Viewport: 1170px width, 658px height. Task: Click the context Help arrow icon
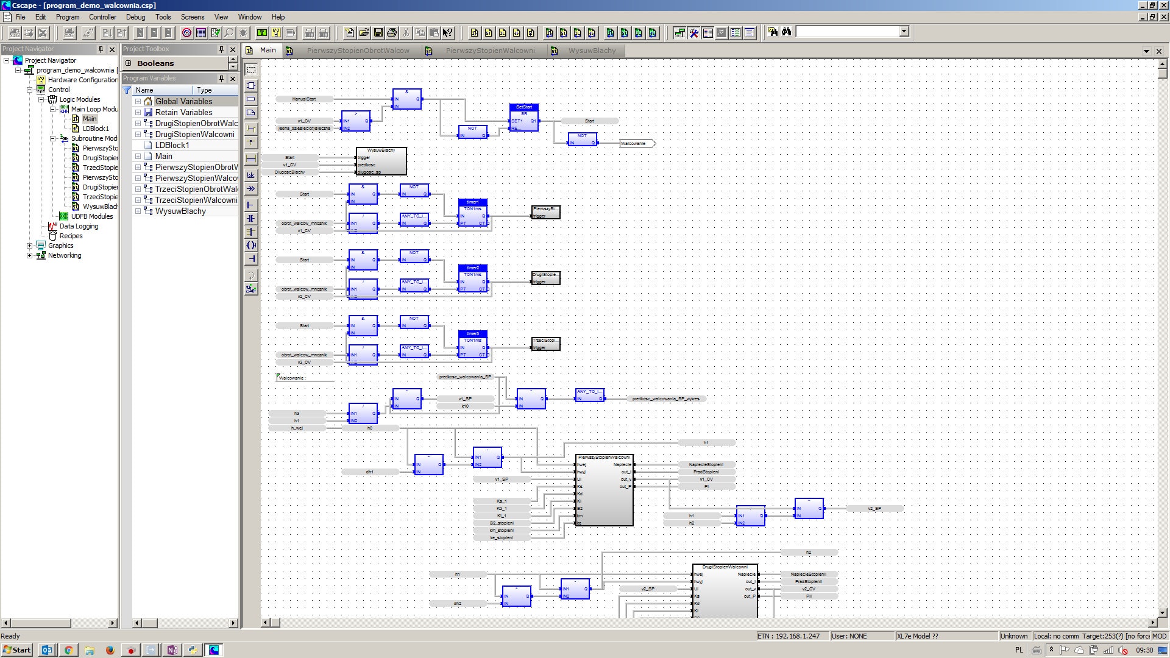448,32
